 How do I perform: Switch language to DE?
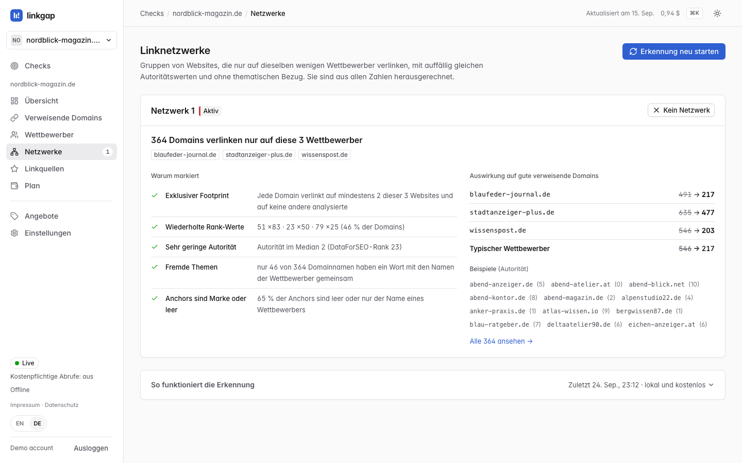(x=38, y=423)
